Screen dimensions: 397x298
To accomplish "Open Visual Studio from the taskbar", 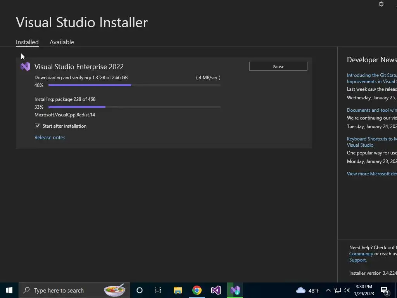I will (x=216, y=290).
